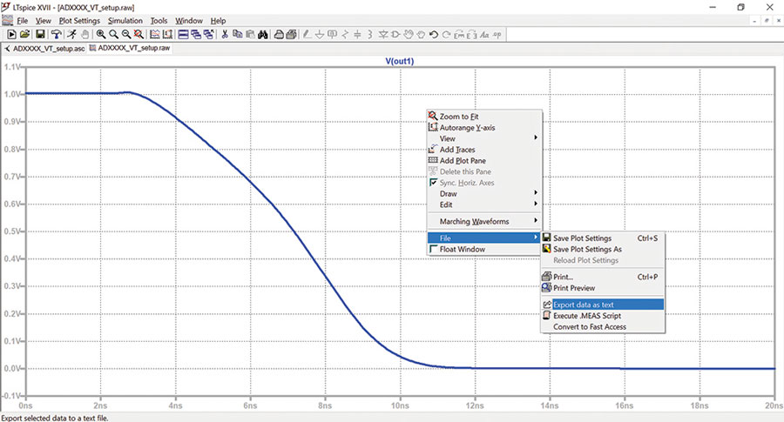
Task: Click the Open file folder icon
Action: (24, 35)
